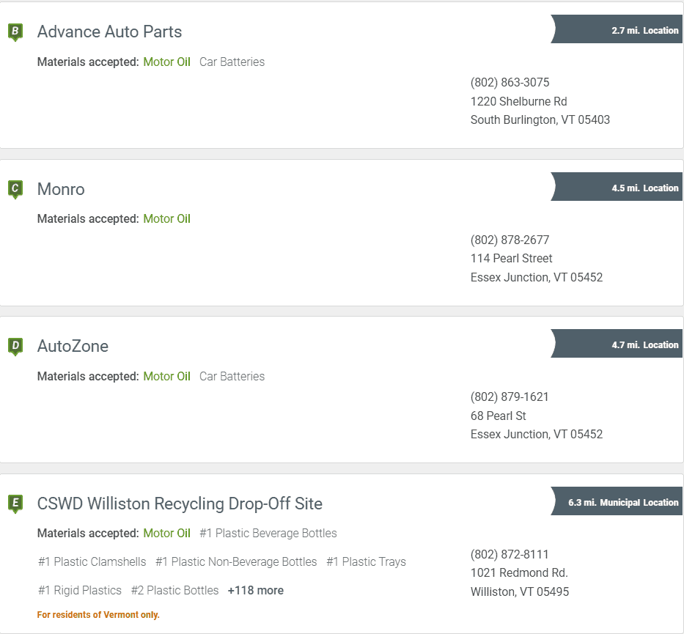Open the AutoZone location title
Image resolution: width=684 pixels, height=634 pixels.
click(x=73, y=346)
